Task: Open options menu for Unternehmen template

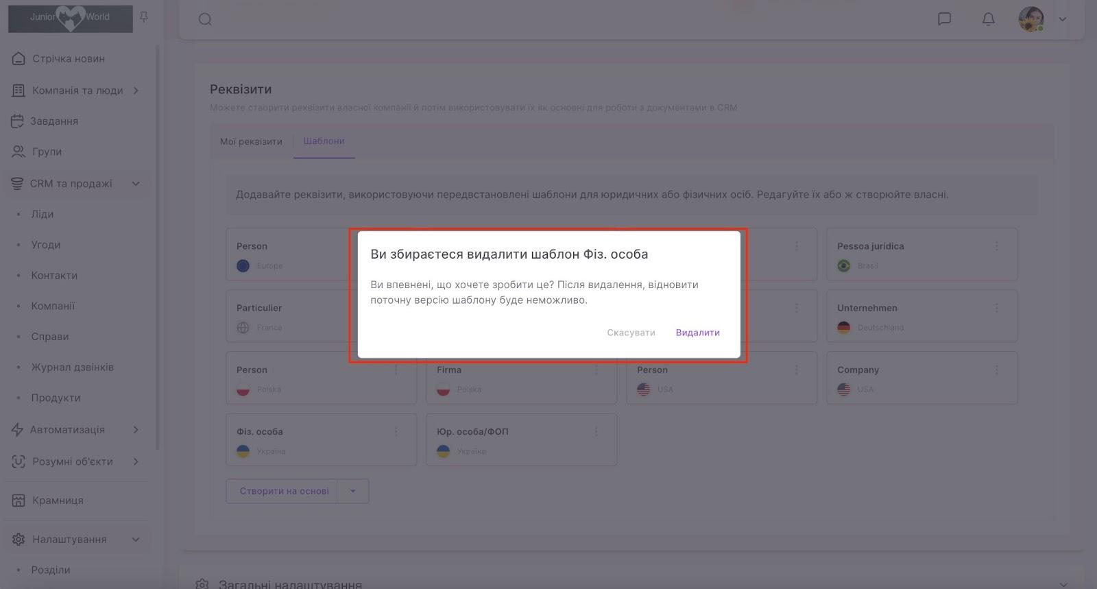Action: coord(997,308)
